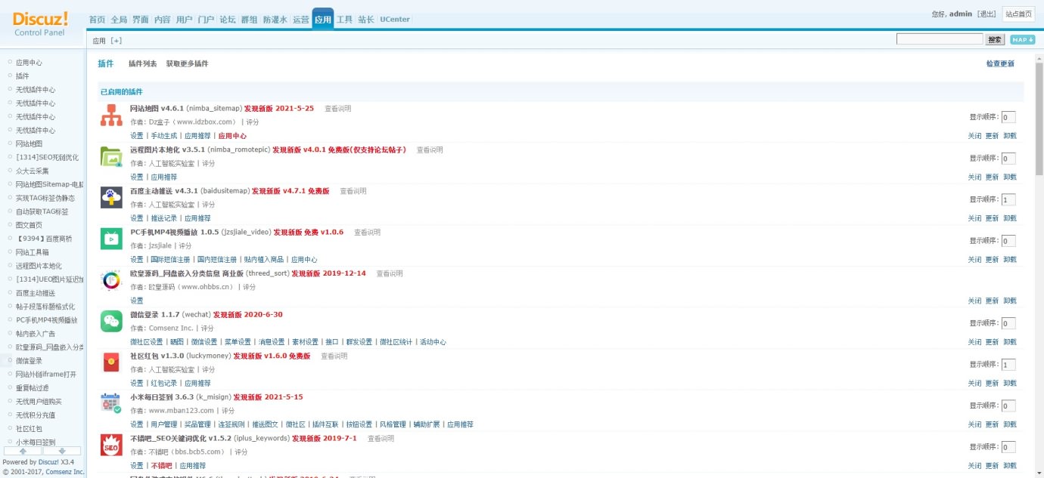Click 显示顺序 field for 社区红包 plugin
1044x478 pixels.
point(1008,365)
